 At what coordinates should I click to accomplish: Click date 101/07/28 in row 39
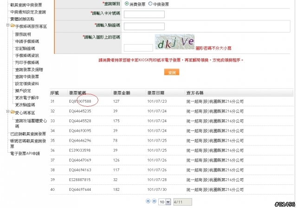coord(157,180)
